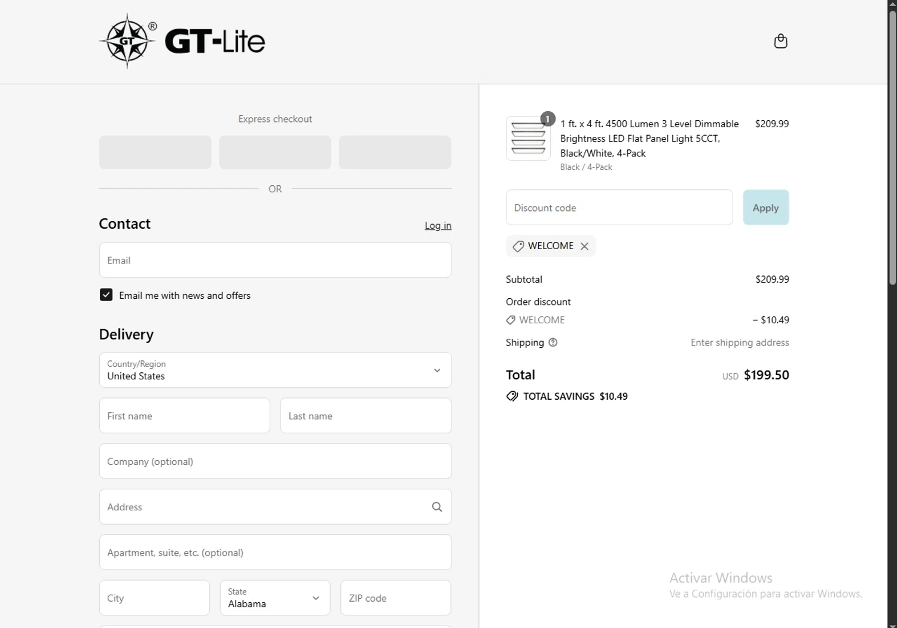Screen dimensions: 897x628
Task: Focus the City field
Action: click(x=154, y=598)
